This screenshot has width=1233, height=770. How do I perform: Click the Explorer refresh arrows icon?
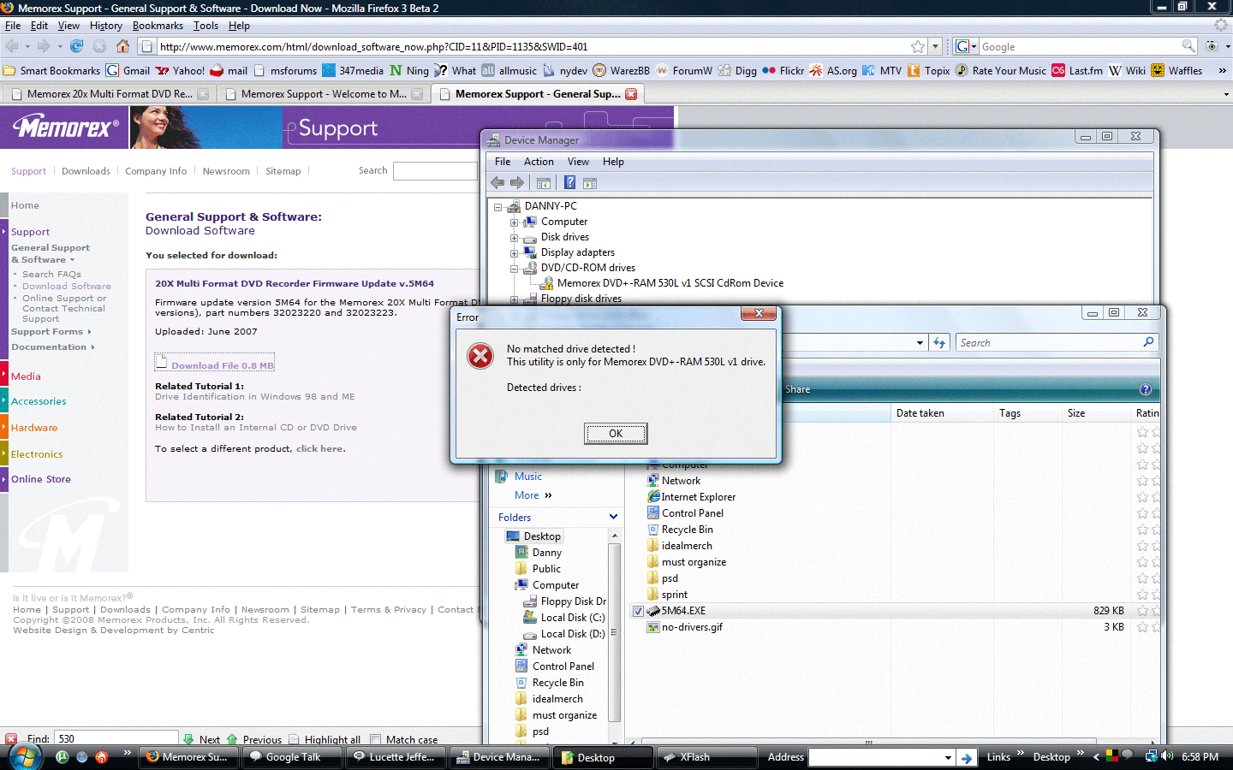[939, 342]
